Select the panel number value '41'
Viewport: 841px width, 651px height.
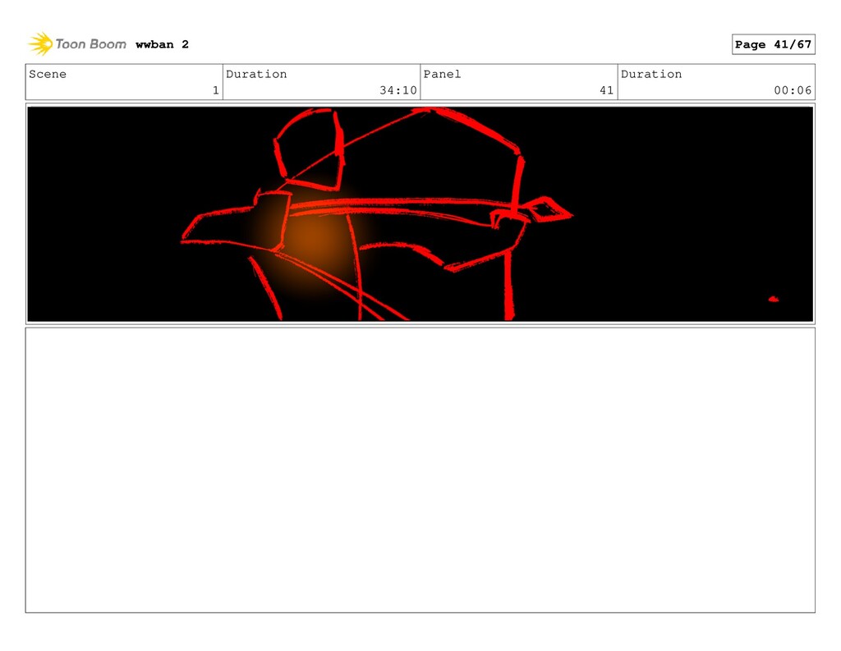pos(607,90)
